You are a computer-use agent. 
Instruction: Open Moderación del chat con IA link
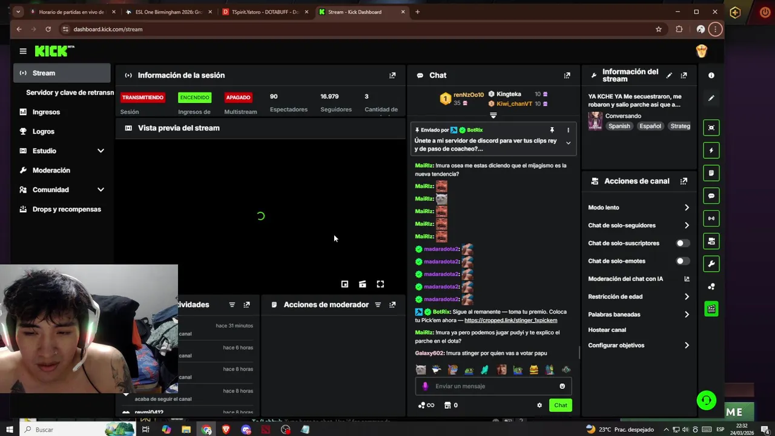pyautogui.click(x=687, y=279)
